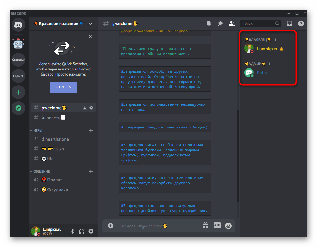Screen dimensions: 317x247
Task: Send a gift using the gift icon
Action: coord(206,226)
